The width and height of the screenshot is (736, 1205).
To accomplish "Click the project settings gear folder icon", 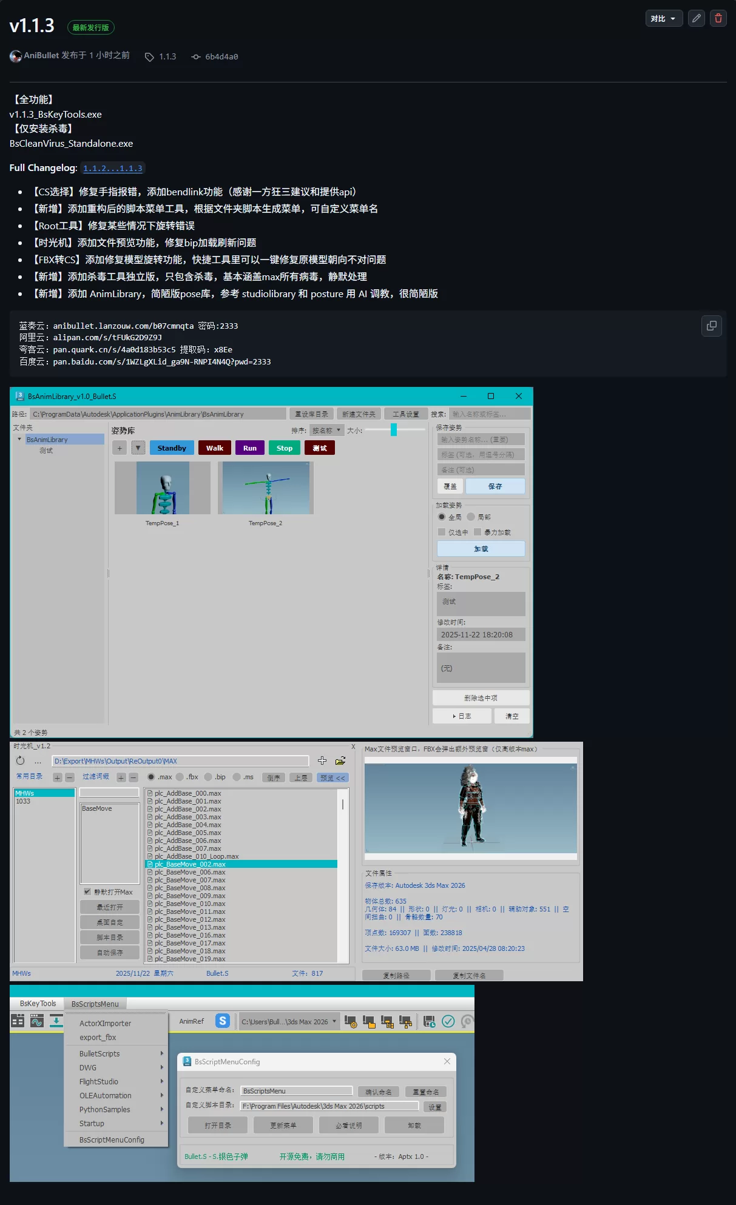I will (x=351, y=1021).
